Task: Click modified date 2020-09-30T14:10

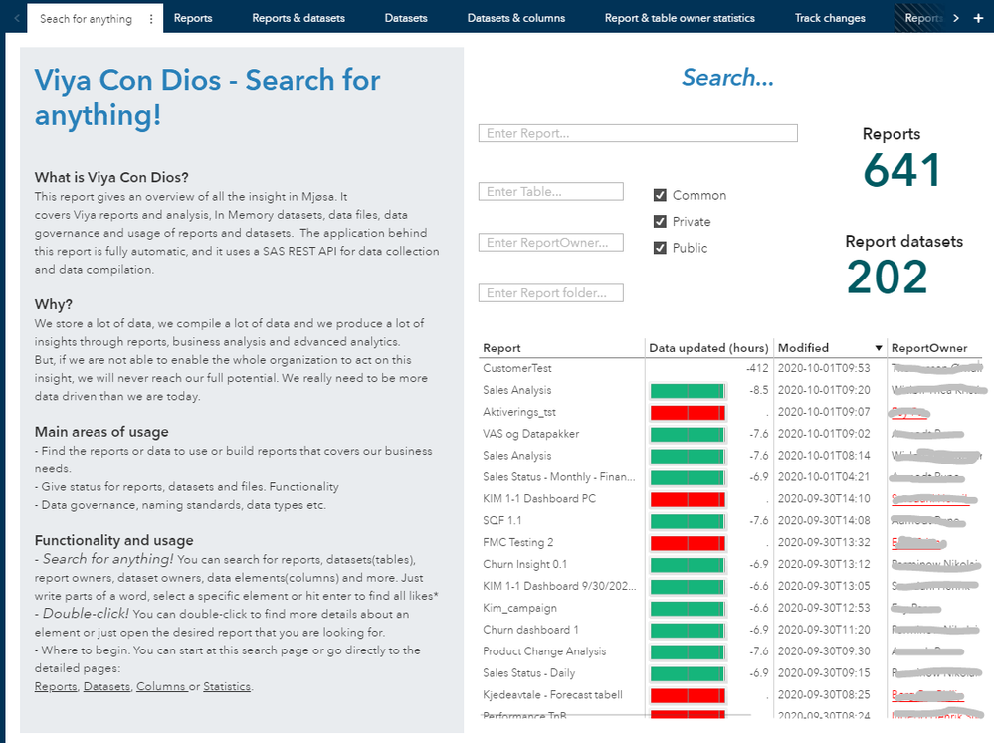Action: [824, 499]
